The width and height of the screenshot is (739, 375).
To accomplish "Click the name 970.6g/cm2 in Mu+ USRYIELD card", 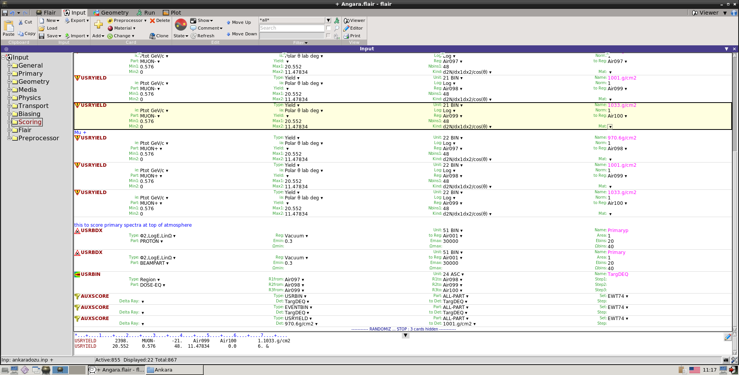I will click(622, 138).
